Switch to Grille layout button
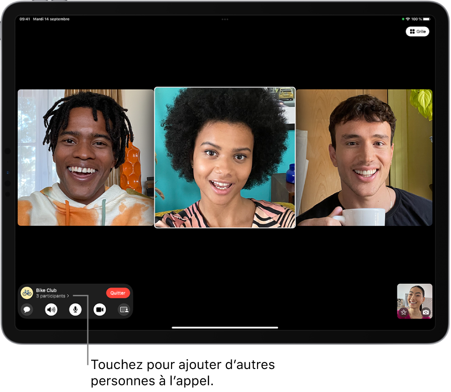The height and width of the screenshot is (392, 451). (x=417, y=31)
